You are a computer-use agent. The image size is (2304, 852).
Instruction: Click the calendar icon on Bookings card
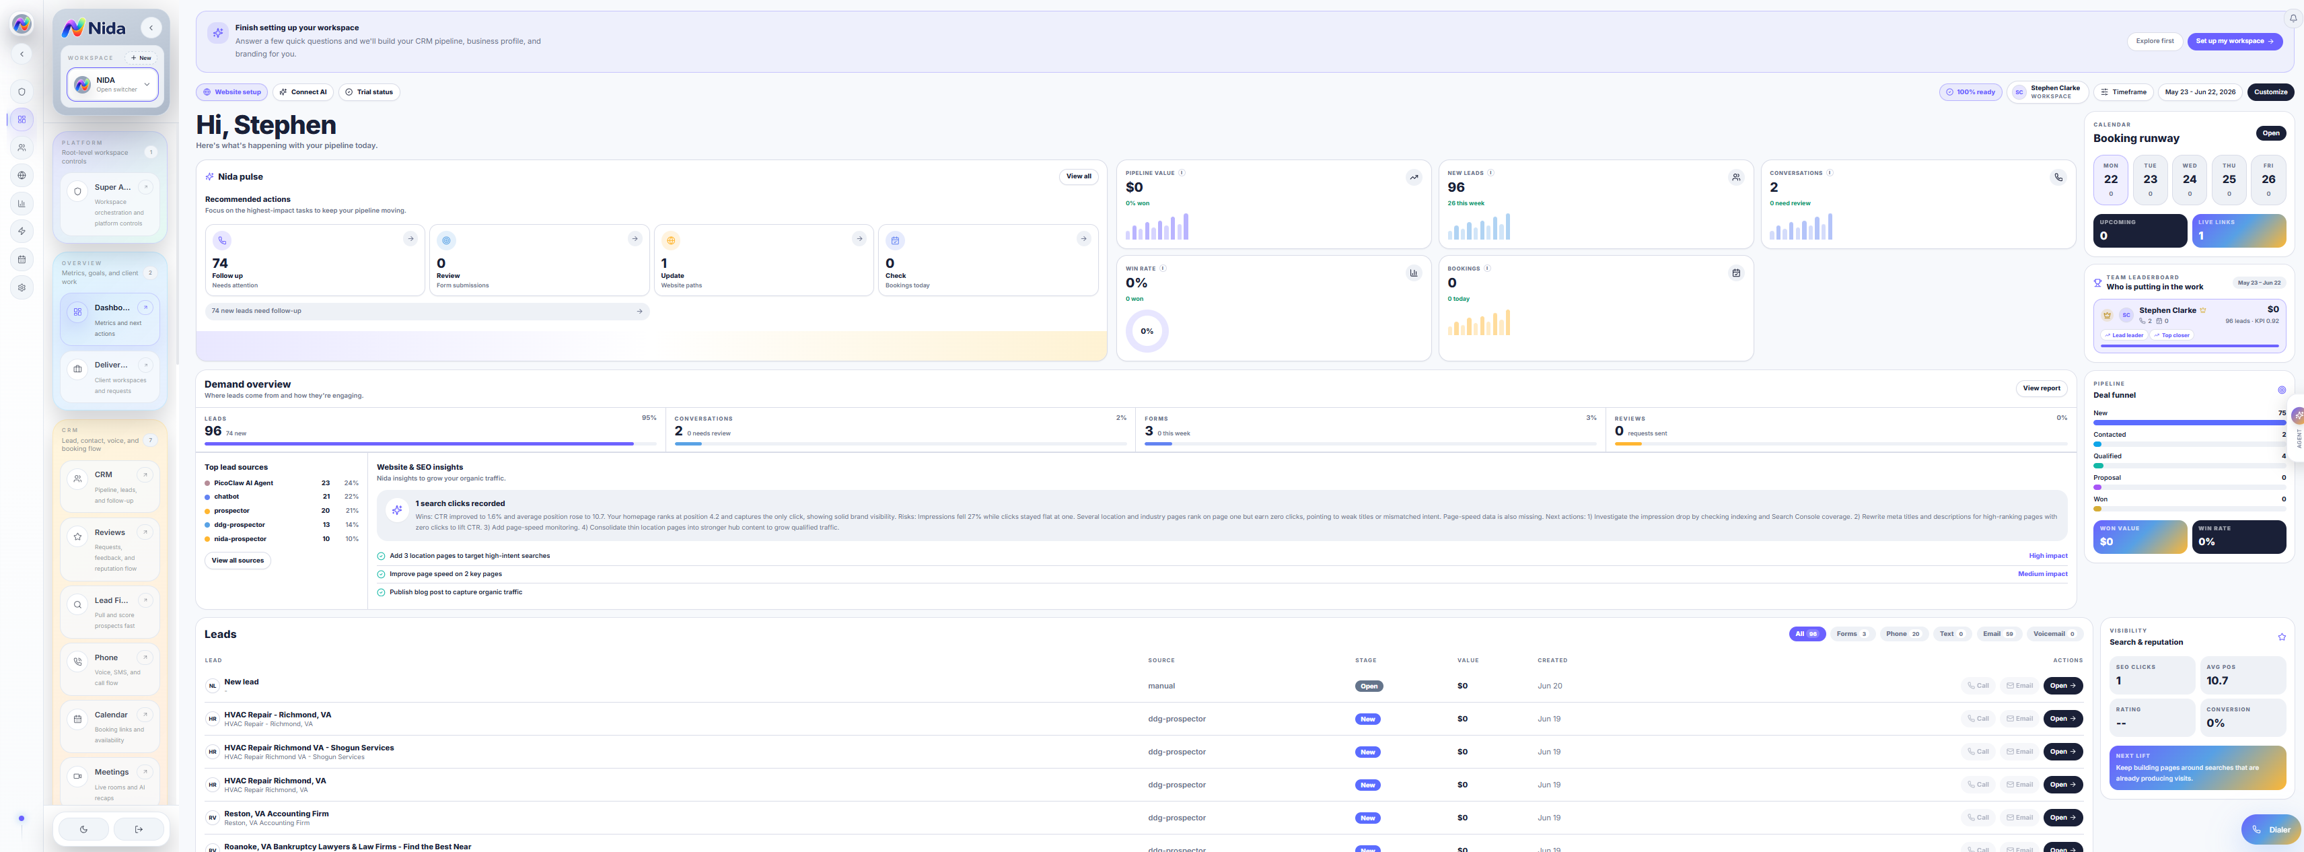[x=1736, y=273]
